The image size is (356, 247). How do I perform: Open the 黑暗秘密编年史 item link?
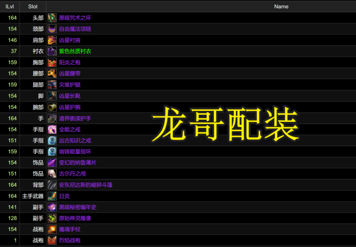click(x=78, y=207)
